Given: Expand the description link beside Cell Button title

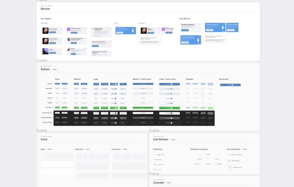Looking at the screenshot, I should click(173, 140).
